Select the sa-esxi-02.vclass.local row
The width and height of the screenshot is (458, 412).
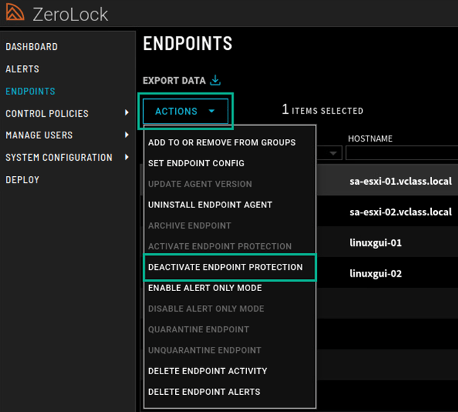tap(387, 212)
